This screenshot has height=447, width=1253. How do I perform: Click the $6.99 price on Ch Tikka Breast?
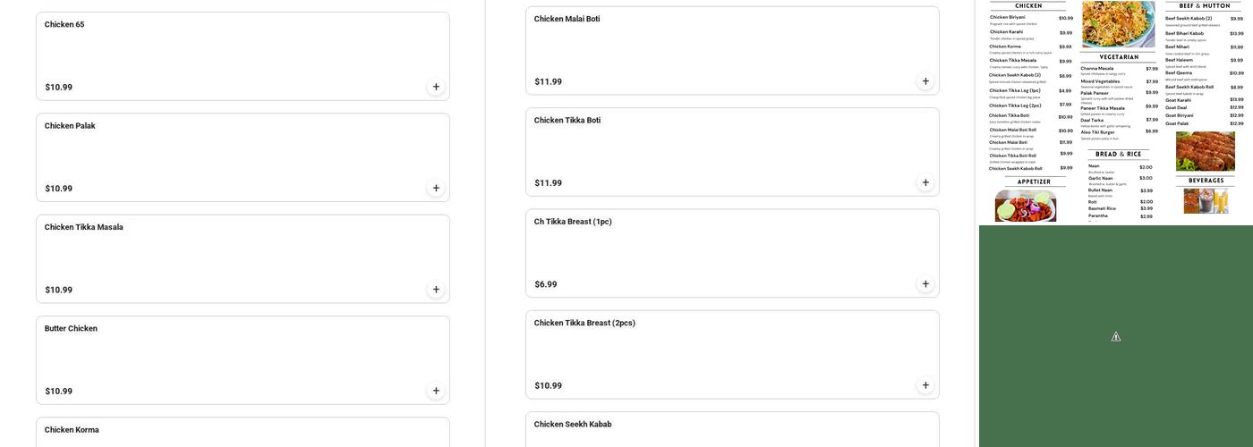click(x=546, y=284)
